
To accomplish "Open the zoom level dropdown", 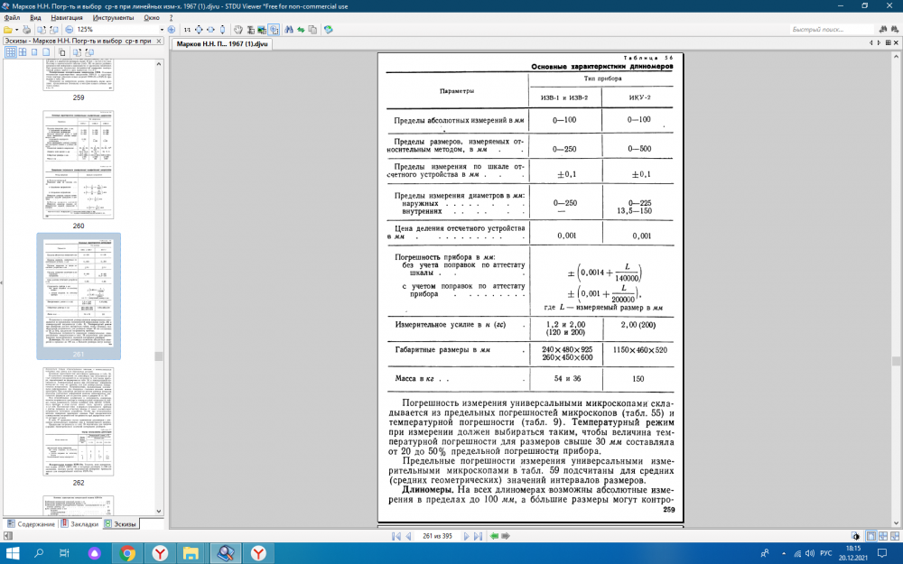I will click(x=164, y=32).
